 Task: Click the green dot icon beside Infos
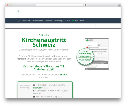point(73,21)
